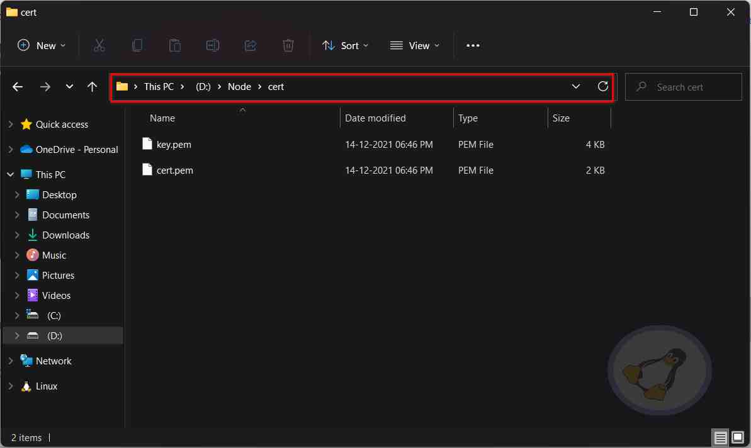Expand the Quick access tree node
The image size is (751, 448).
click(11, 125)
